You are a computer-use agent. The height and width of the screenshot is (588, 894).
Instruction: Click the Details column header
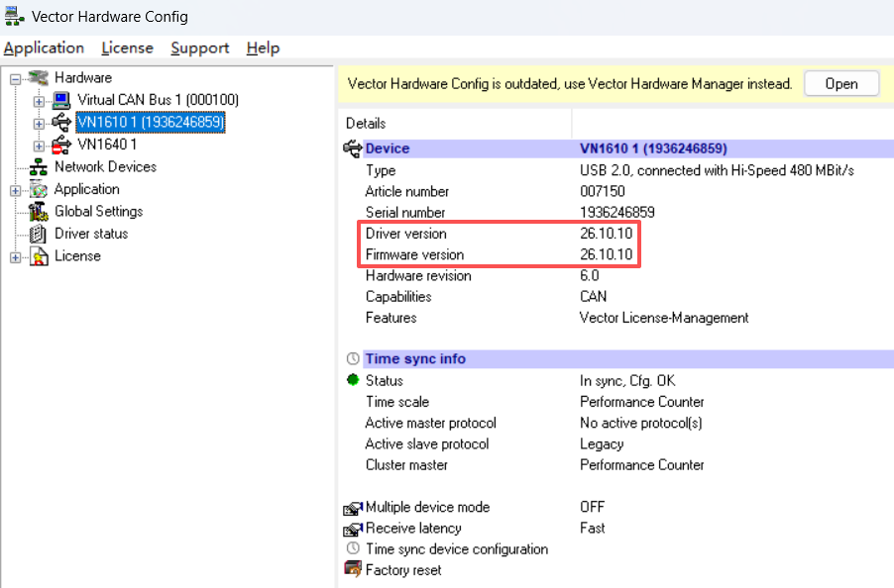tap(366, 124)
